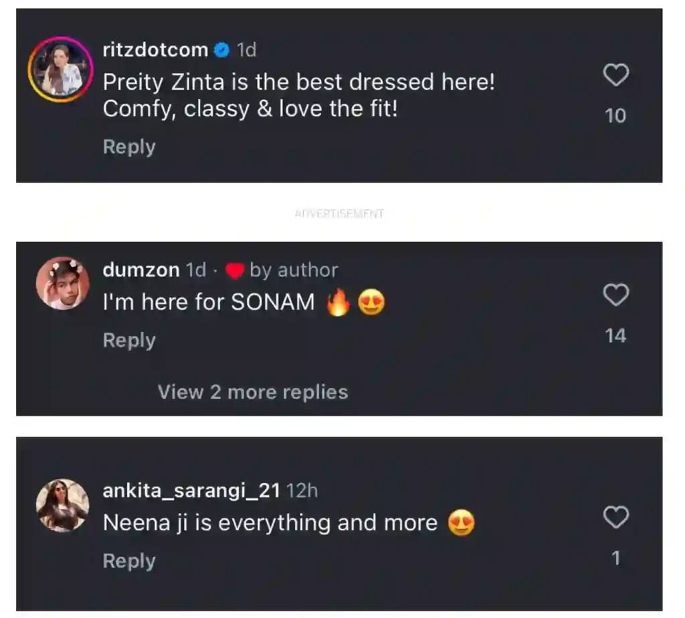Reply to ankita_sarangi_21's comment
685x618 pixels.
(x=128, y=561)
